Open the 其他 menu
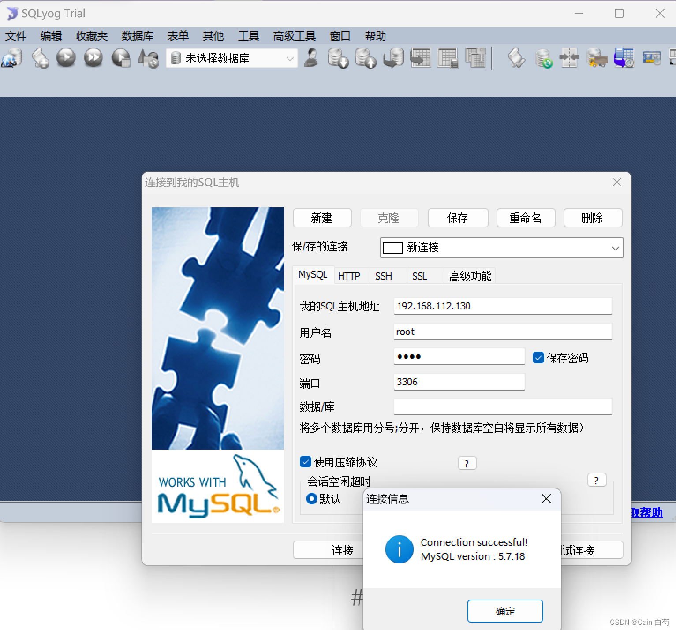The height and width of the screenshot is (630, 676). 213,36
